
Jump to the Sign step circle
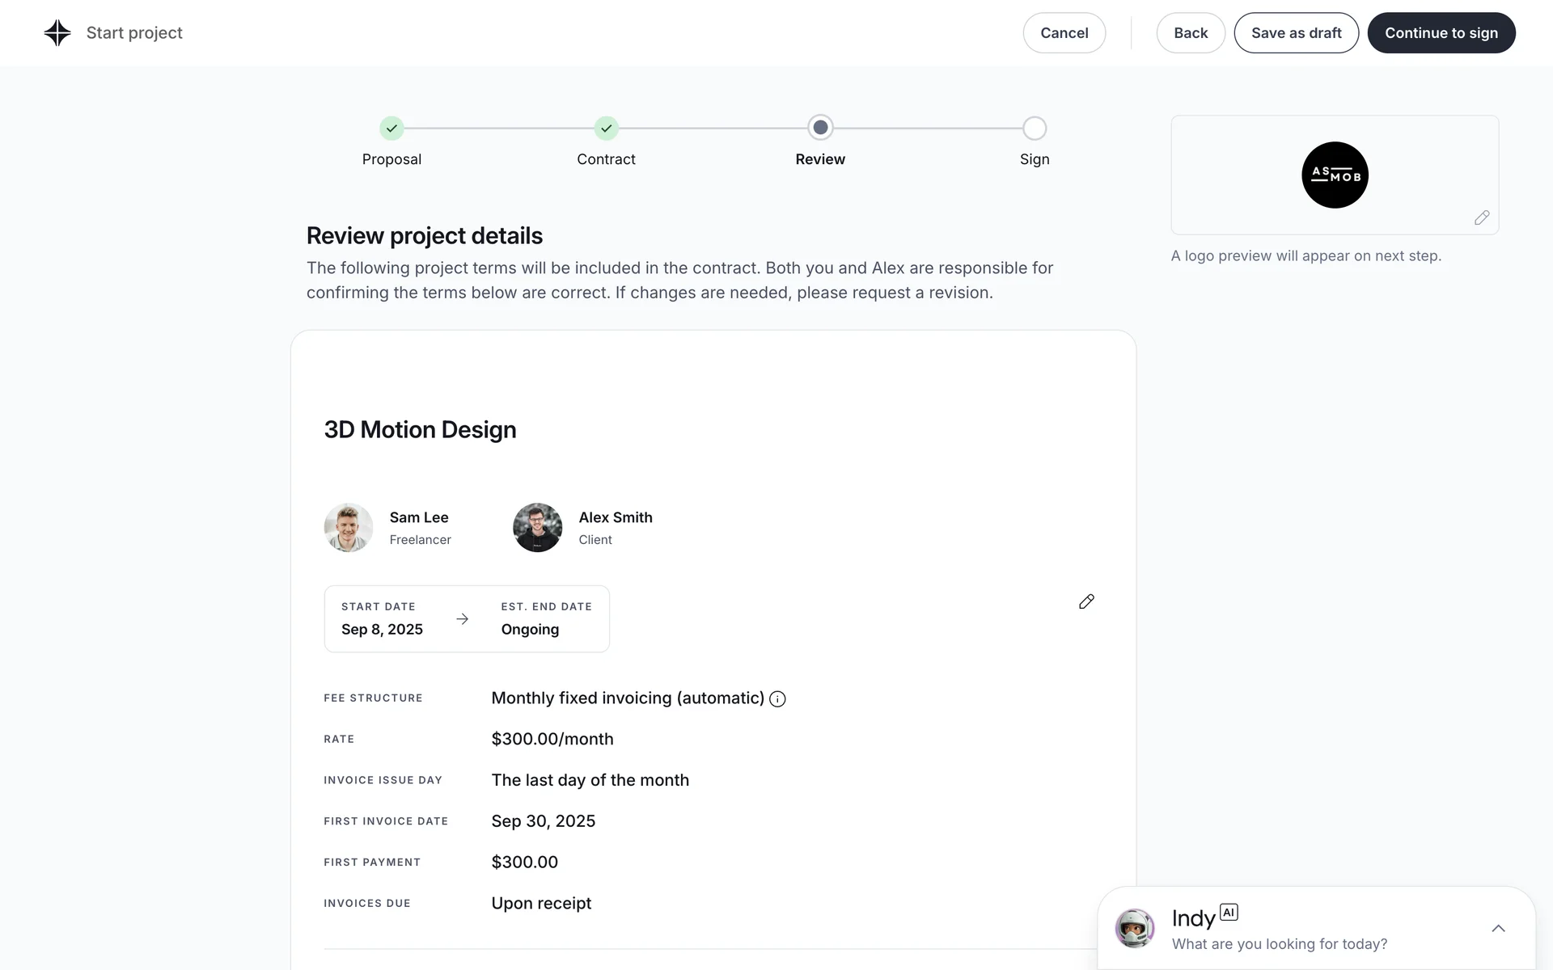pyautogui.click(x=1034, y=129)
